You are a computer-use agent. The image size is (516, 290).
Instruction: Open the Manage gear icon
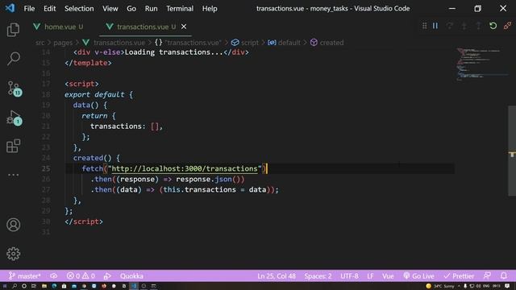point(13,254)
